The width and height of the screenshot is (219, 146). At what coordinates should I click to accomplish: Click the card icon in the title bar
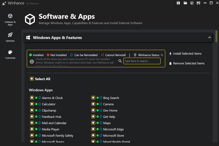[x=199, y=3]
